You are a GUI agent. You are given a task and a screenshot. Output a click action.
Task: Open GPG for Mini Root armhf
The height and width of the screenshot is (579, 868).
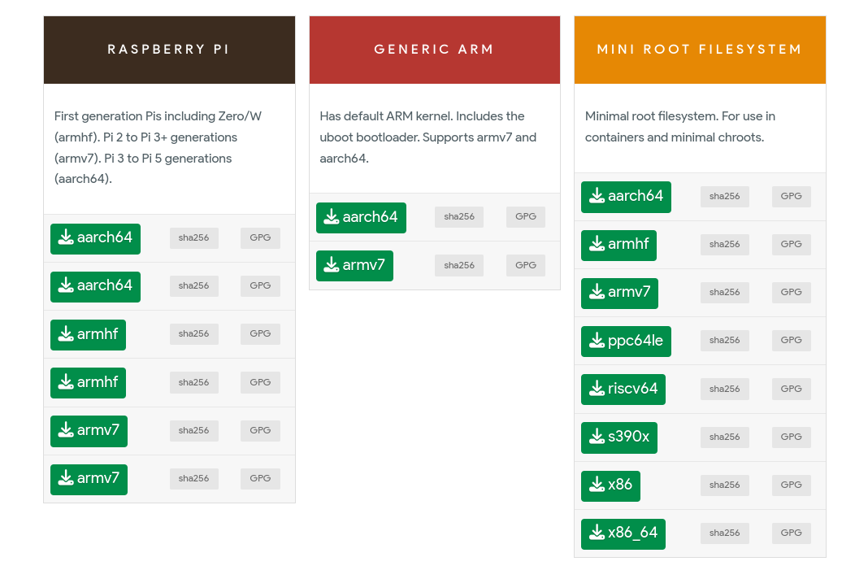click(791, 244)
